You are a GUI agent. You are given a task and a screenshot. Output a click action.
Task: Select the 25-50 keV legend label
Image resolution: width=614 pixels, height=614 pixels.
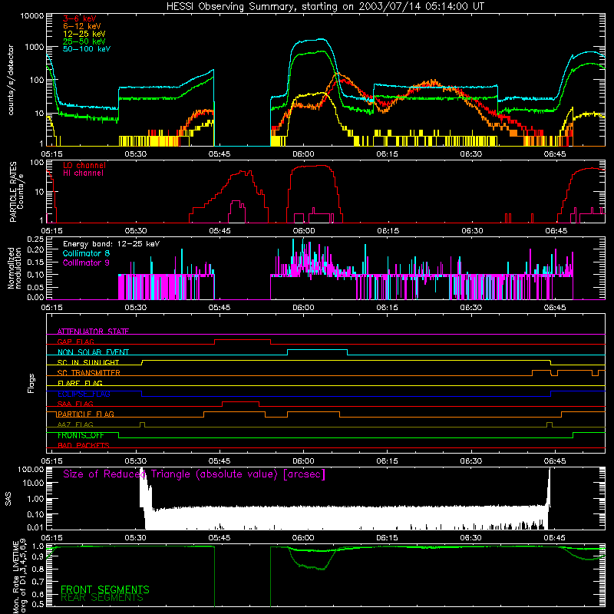(x=84, y=41)
